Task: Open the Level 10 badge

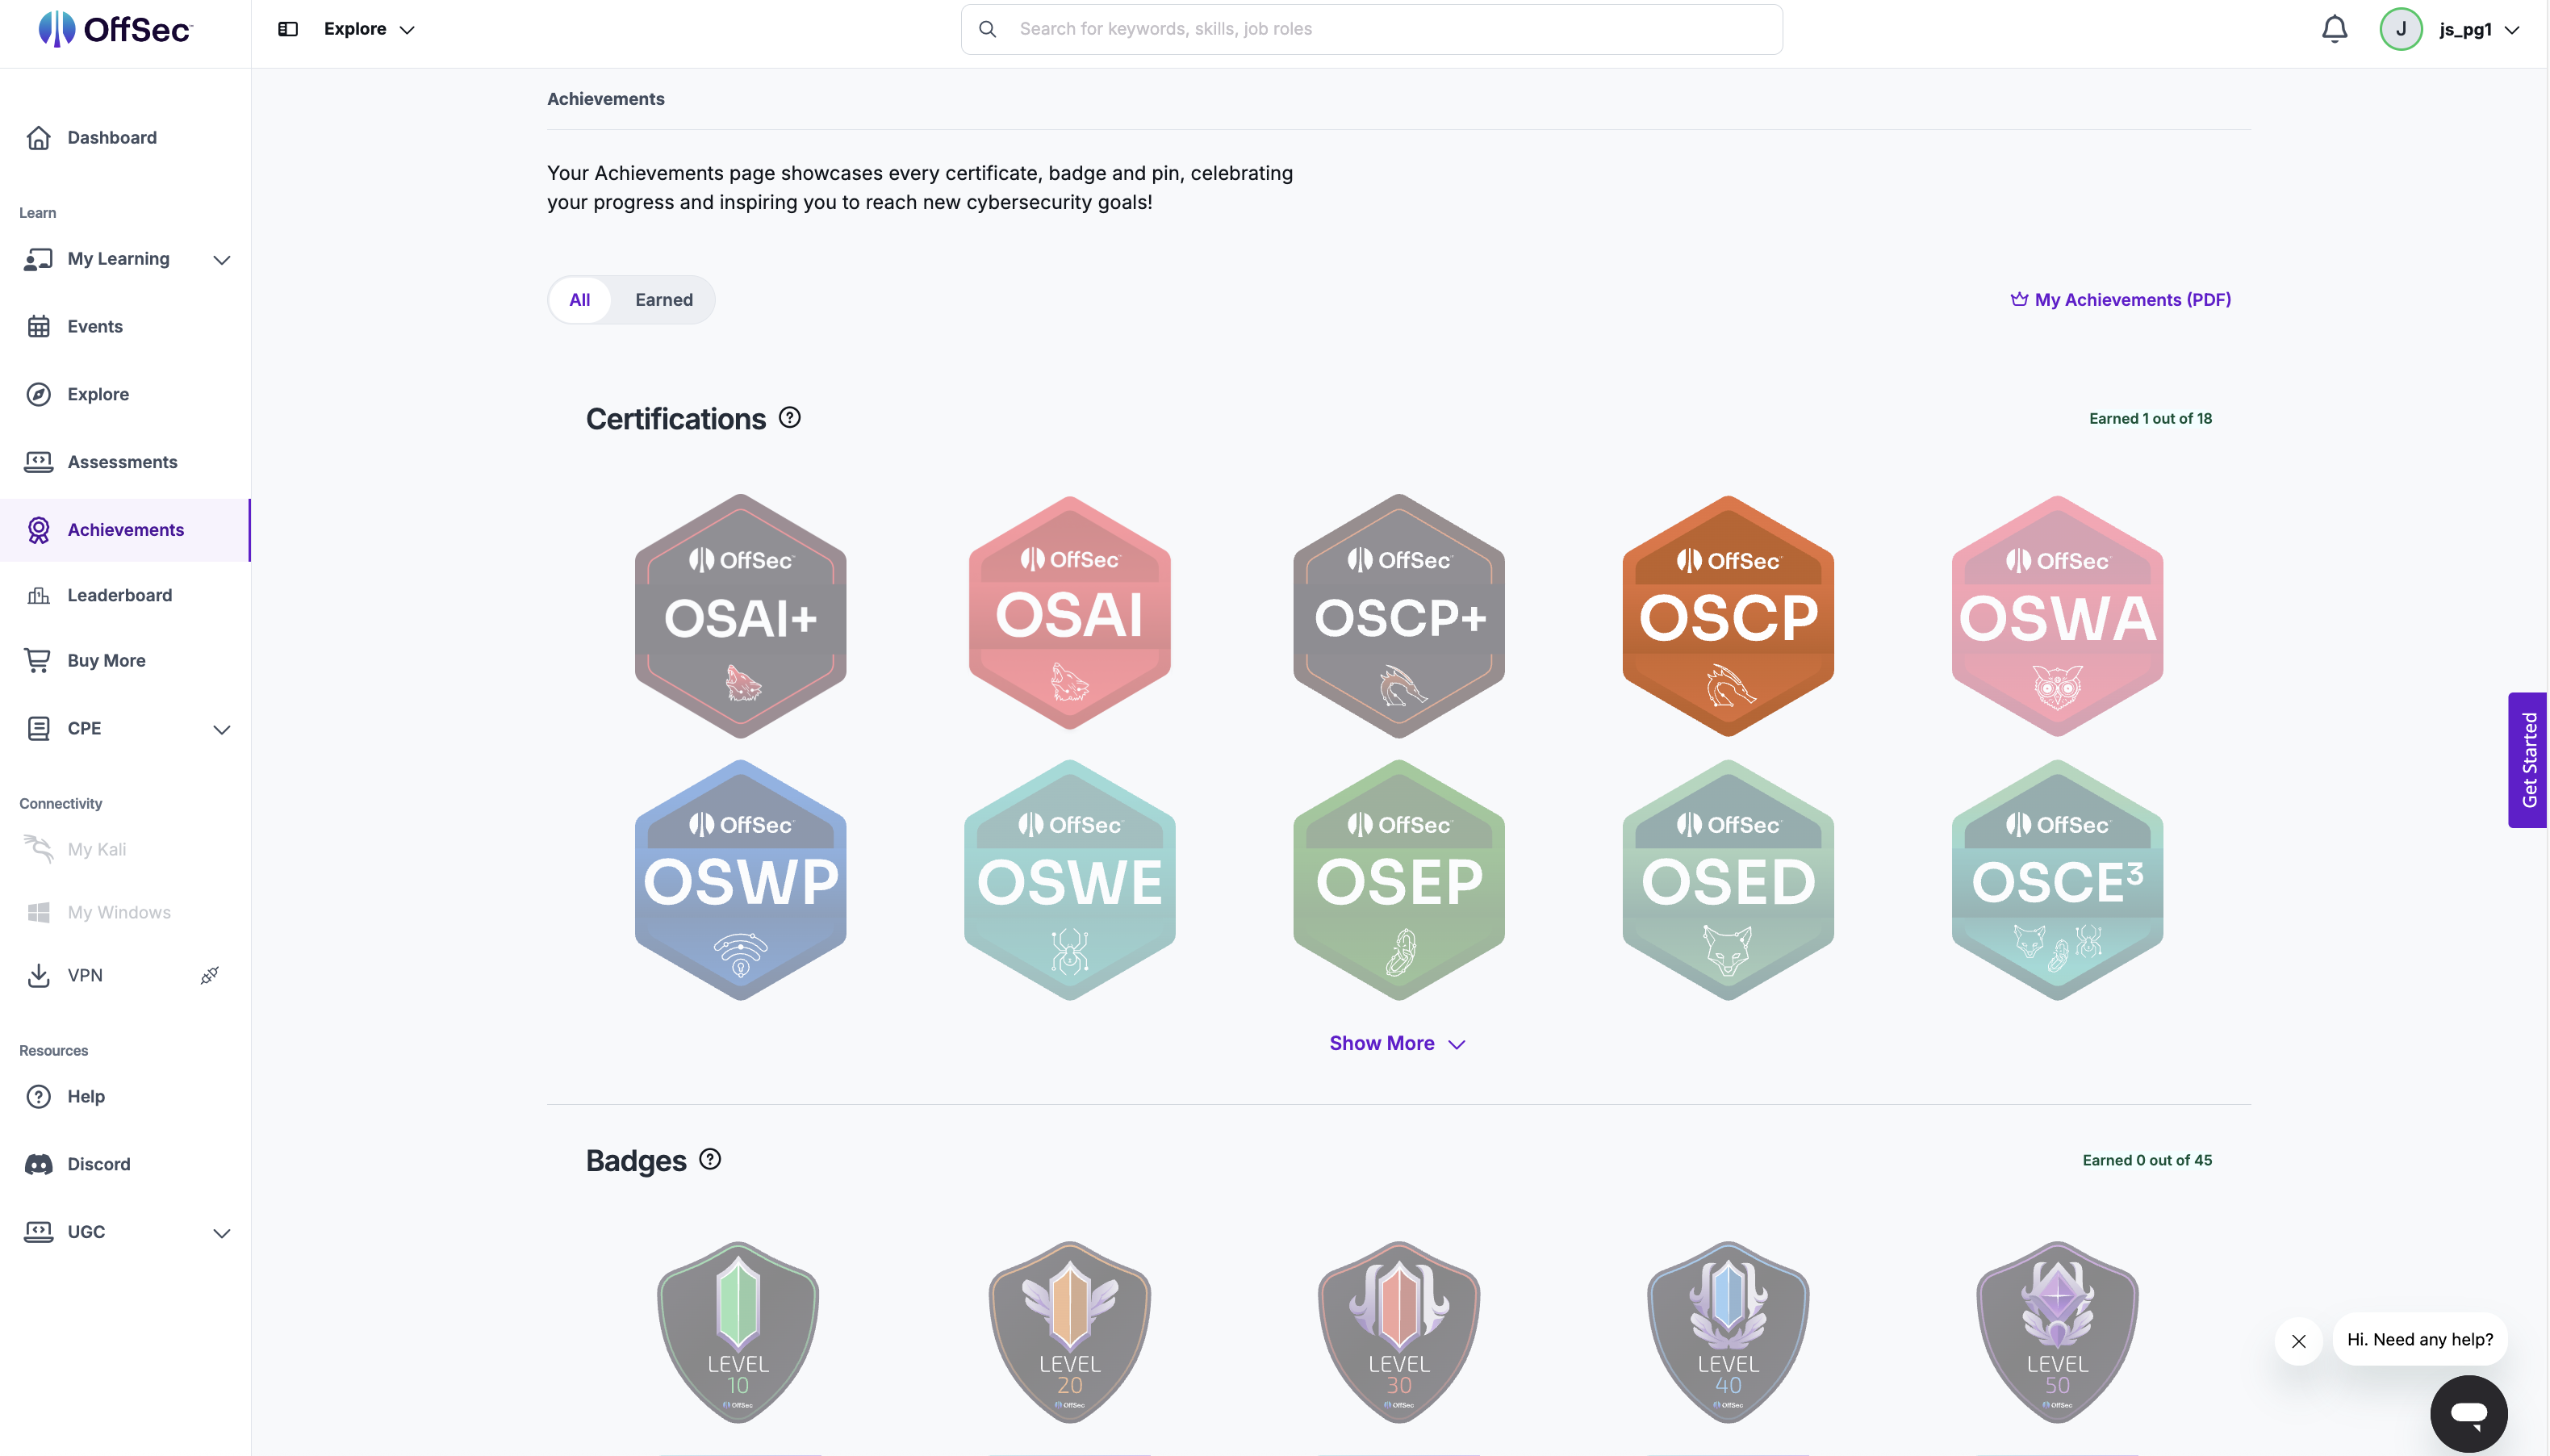Action: (x=738, y=1332)
